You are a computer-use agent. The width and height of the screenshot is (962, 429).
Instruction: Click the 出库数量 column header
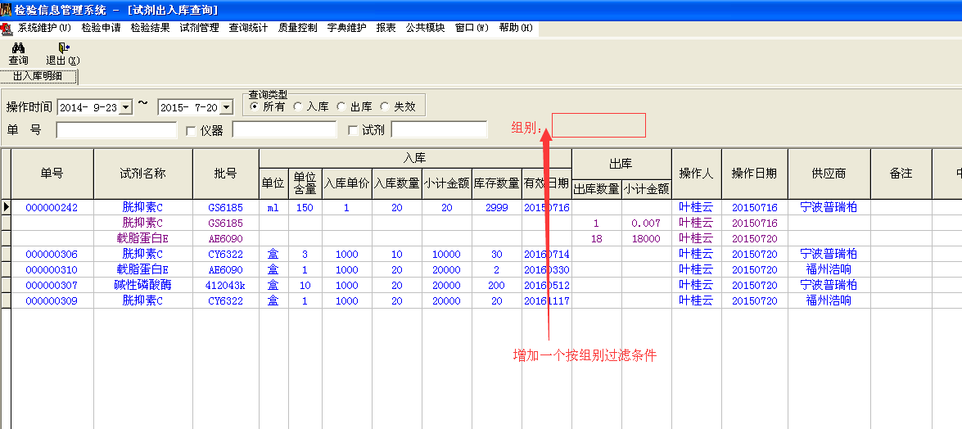coord(596,189)
